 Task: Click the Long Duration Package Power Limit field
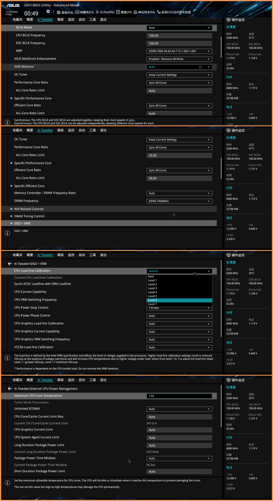tap(179, 445)
